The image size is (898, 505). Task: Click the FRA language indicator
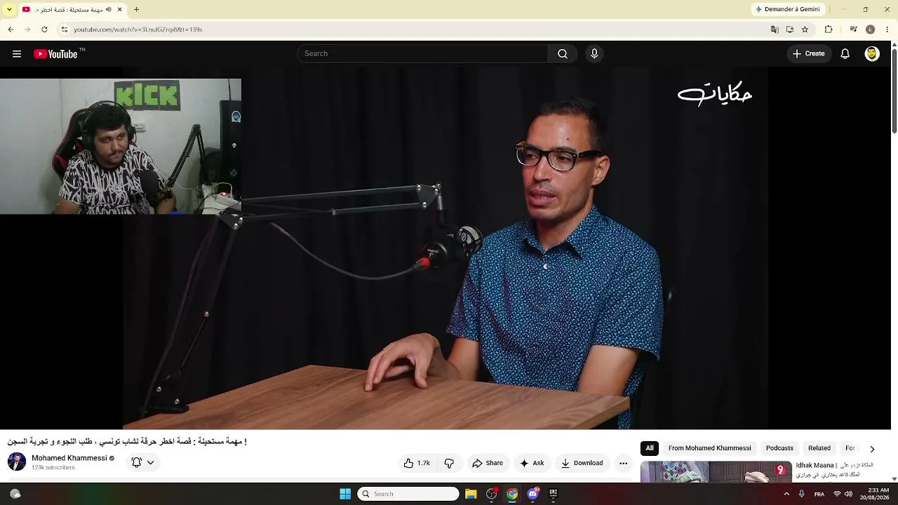[819, 494]
